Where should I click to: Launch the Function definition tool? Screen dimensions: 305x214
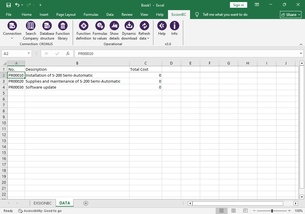[83, 31]
